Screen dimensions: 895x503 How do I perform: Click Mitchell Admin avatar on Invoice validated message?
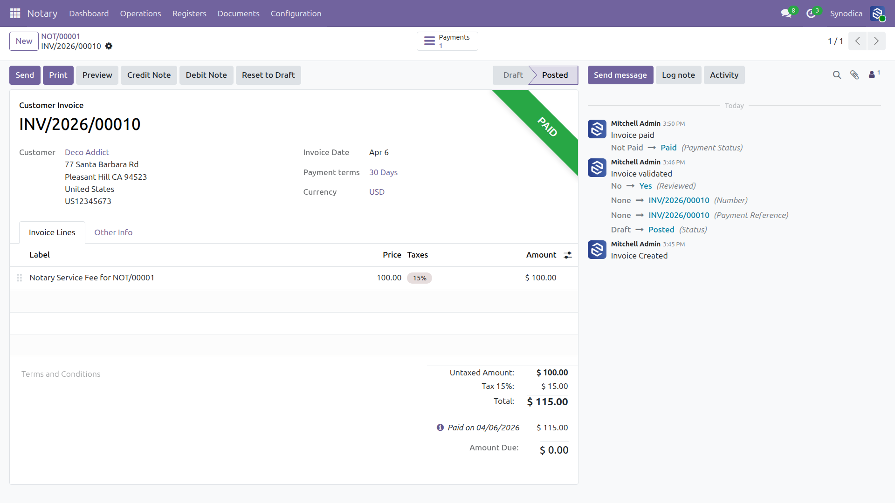[x=597, y=168]
